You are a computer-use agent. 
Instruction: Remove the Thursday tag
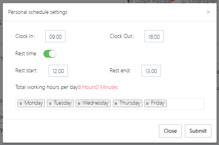coord(116,104)
